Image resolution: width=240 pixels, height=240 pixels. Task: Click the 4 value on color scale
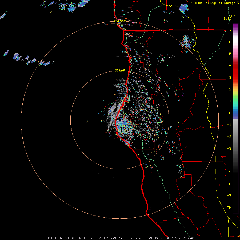point(230,66)
